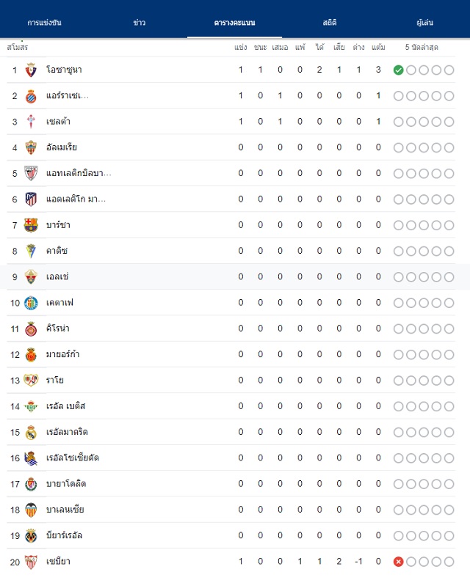Select the highlighted เอลเช่ row
The image size is (470, 580).
(235, 276)
